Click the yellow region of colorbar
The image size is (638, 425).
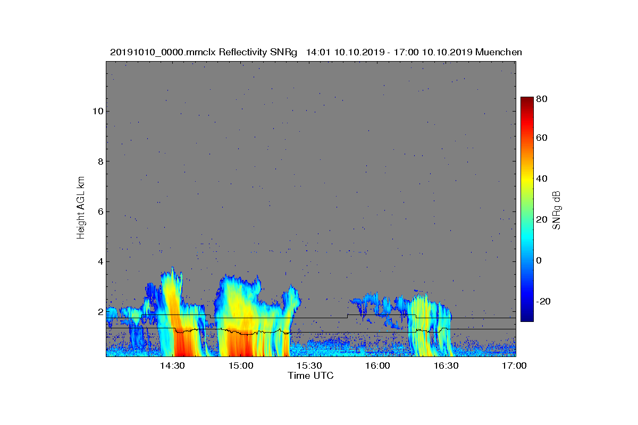pyautogui.click(x=527, y=181)
